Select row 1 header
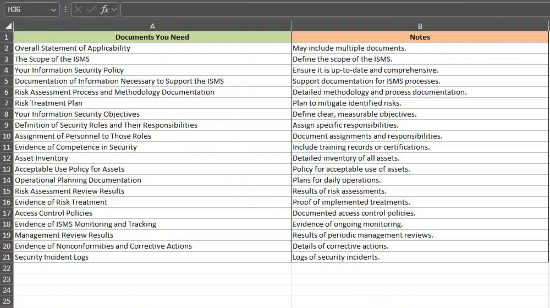 [6, 37]
